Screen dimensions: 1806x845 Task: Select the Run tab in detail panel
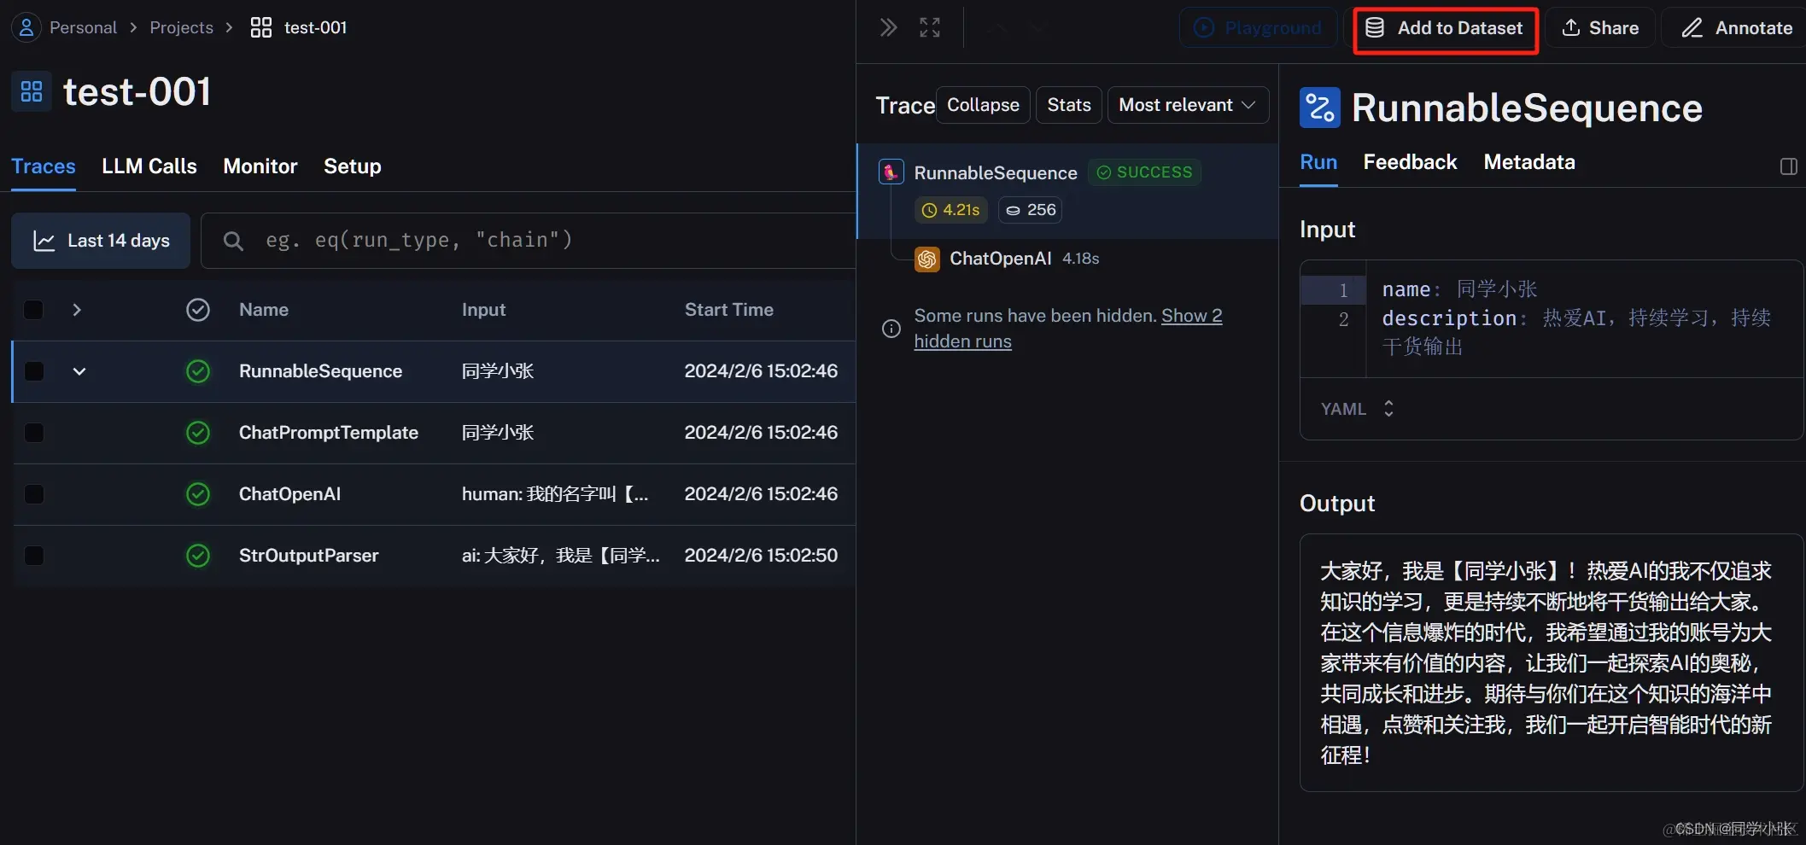1318,162
